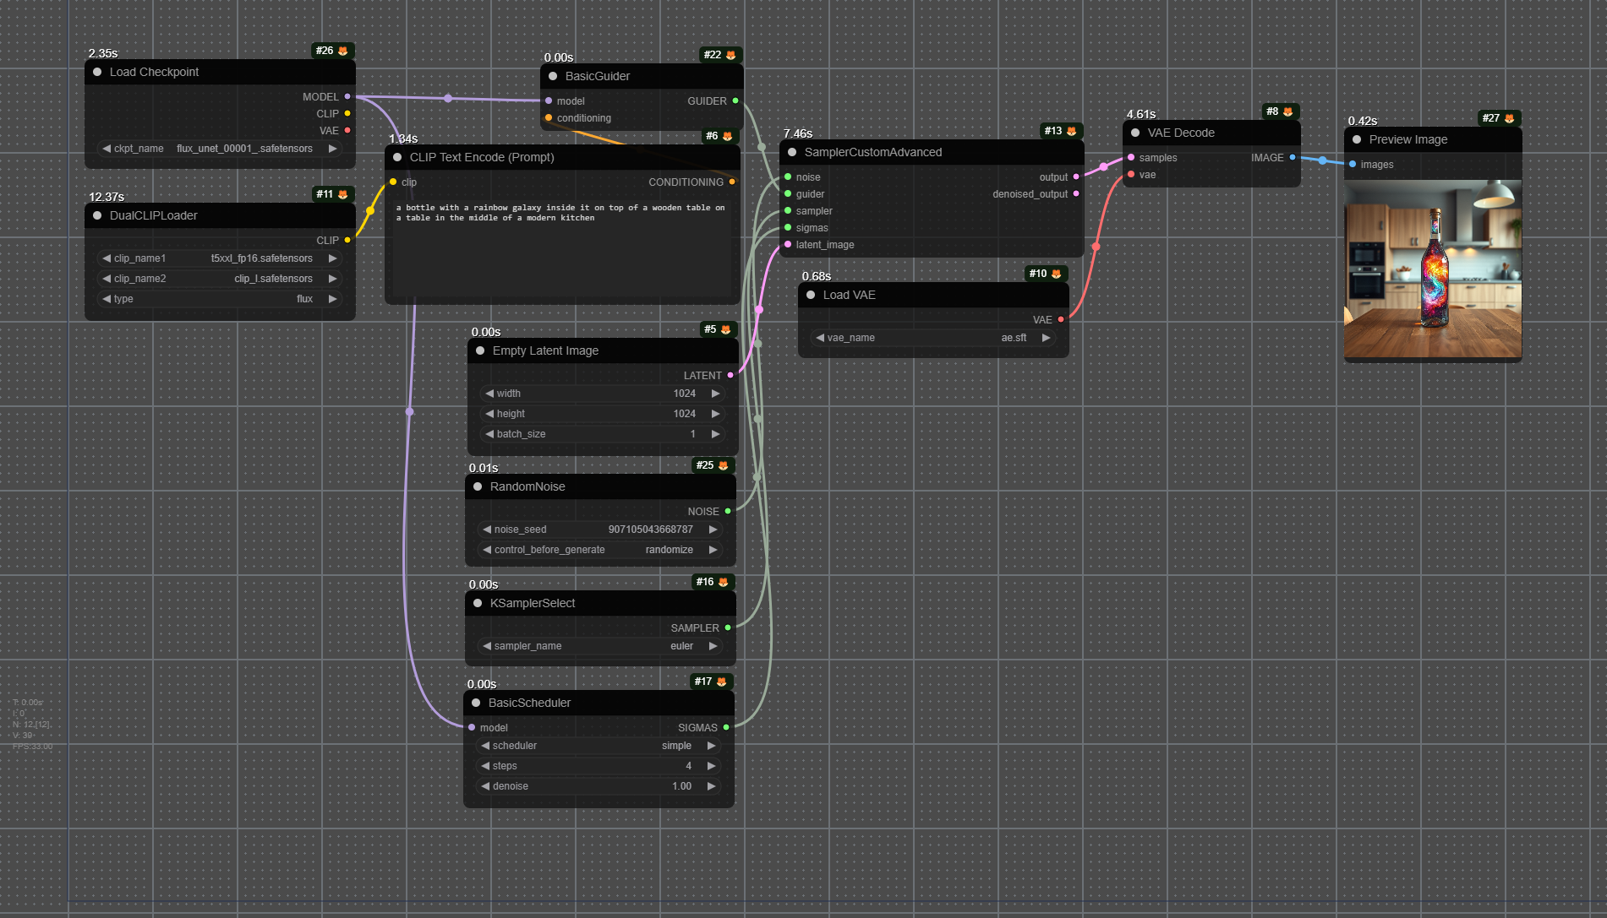Collapse the Load Checkpoint node via its dot
Screen dimensions: 1607x918
97,73
